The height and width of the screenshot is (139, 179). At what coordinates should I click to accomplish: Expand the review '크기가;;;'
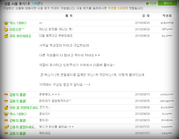(45, 107)
